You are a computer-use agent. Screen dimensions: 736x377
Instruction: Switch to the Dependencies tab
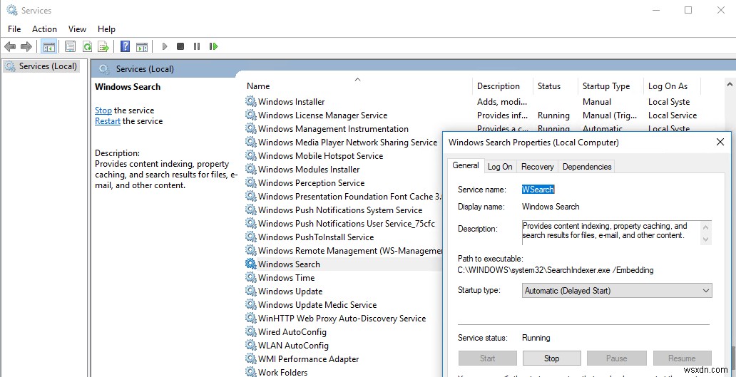tap(587, 167)
